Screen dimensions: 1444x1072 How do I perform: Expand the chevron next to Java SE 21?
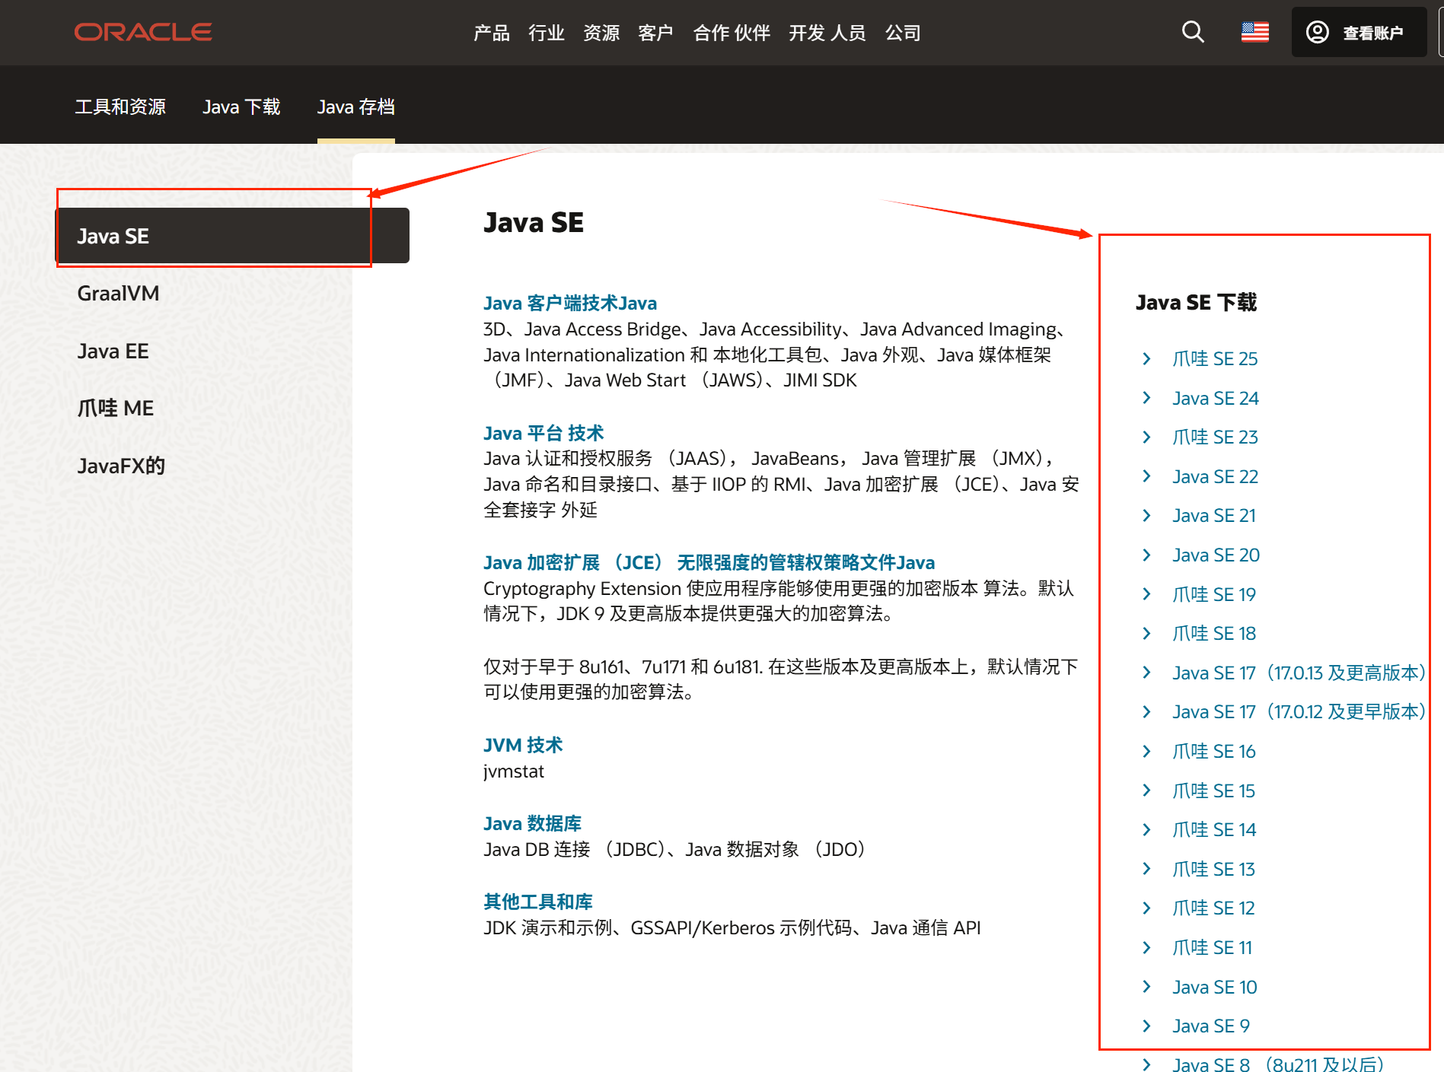pyautogui.click(x=1147, y=515)
